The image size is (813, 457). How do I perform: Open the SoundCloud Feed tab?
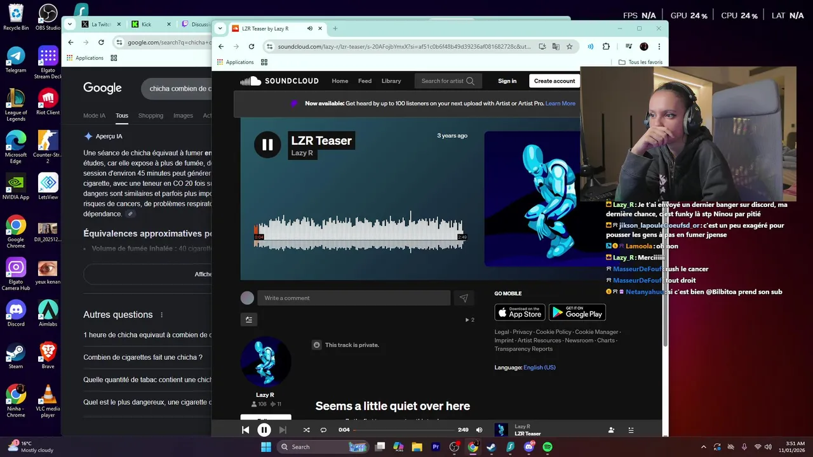tap(365, 81)
